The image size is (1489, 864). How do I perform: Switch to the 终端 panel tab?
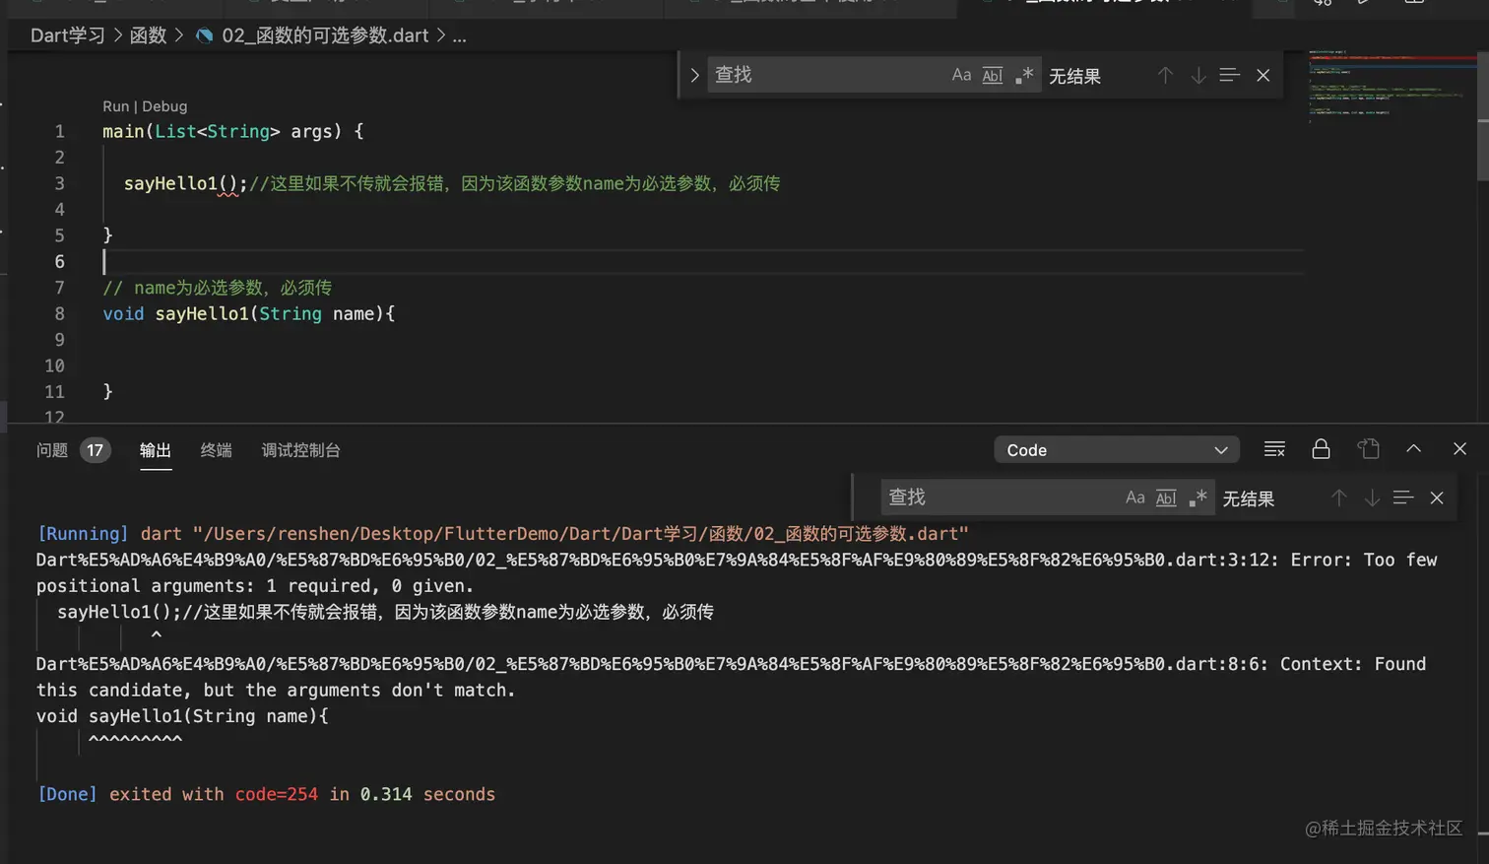point(216,450)
